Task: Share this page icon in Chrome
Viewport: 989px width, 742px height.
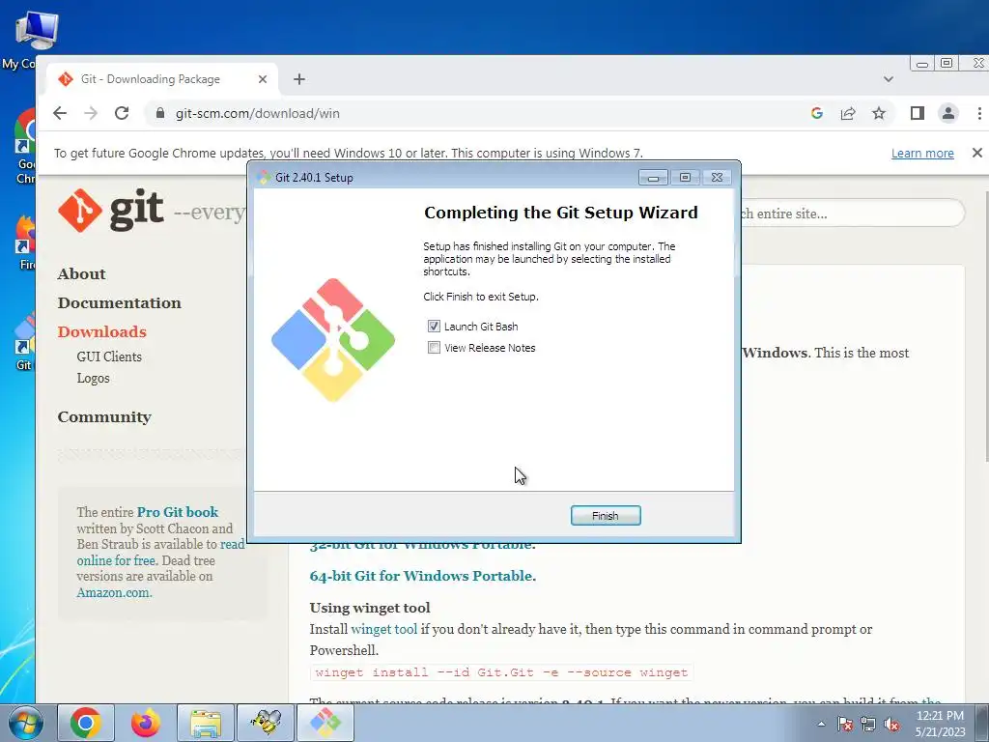Action: (848, 113)
